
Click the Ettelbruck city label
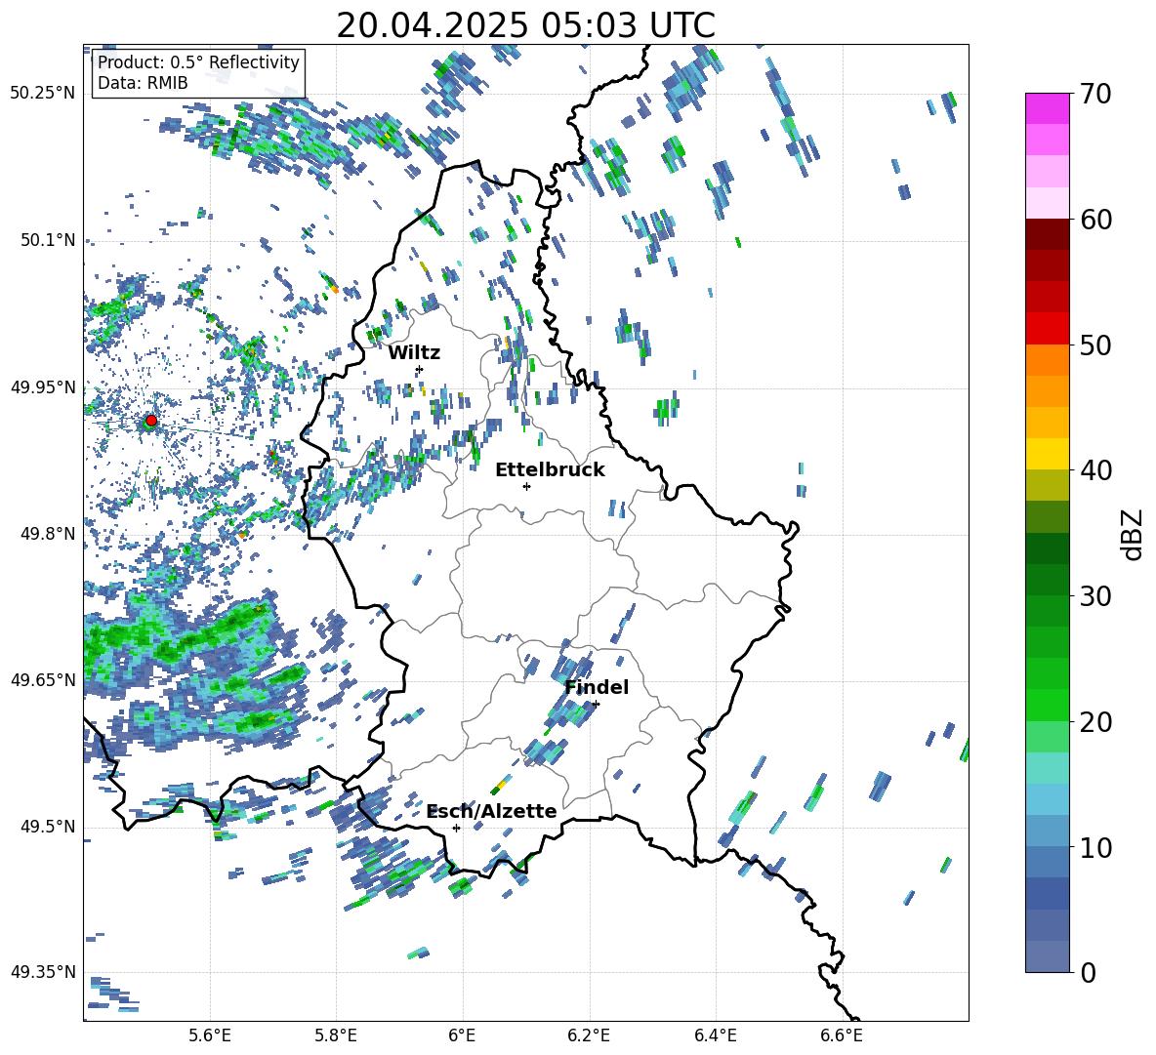pyautogui.click(x=550, y=470)
